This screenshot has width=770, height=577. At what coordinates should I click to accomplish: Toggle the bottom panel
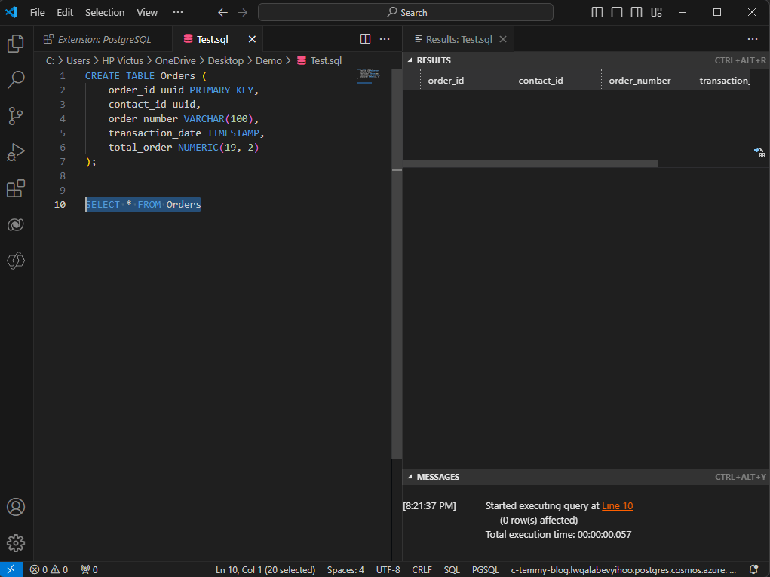coord(617,12)
